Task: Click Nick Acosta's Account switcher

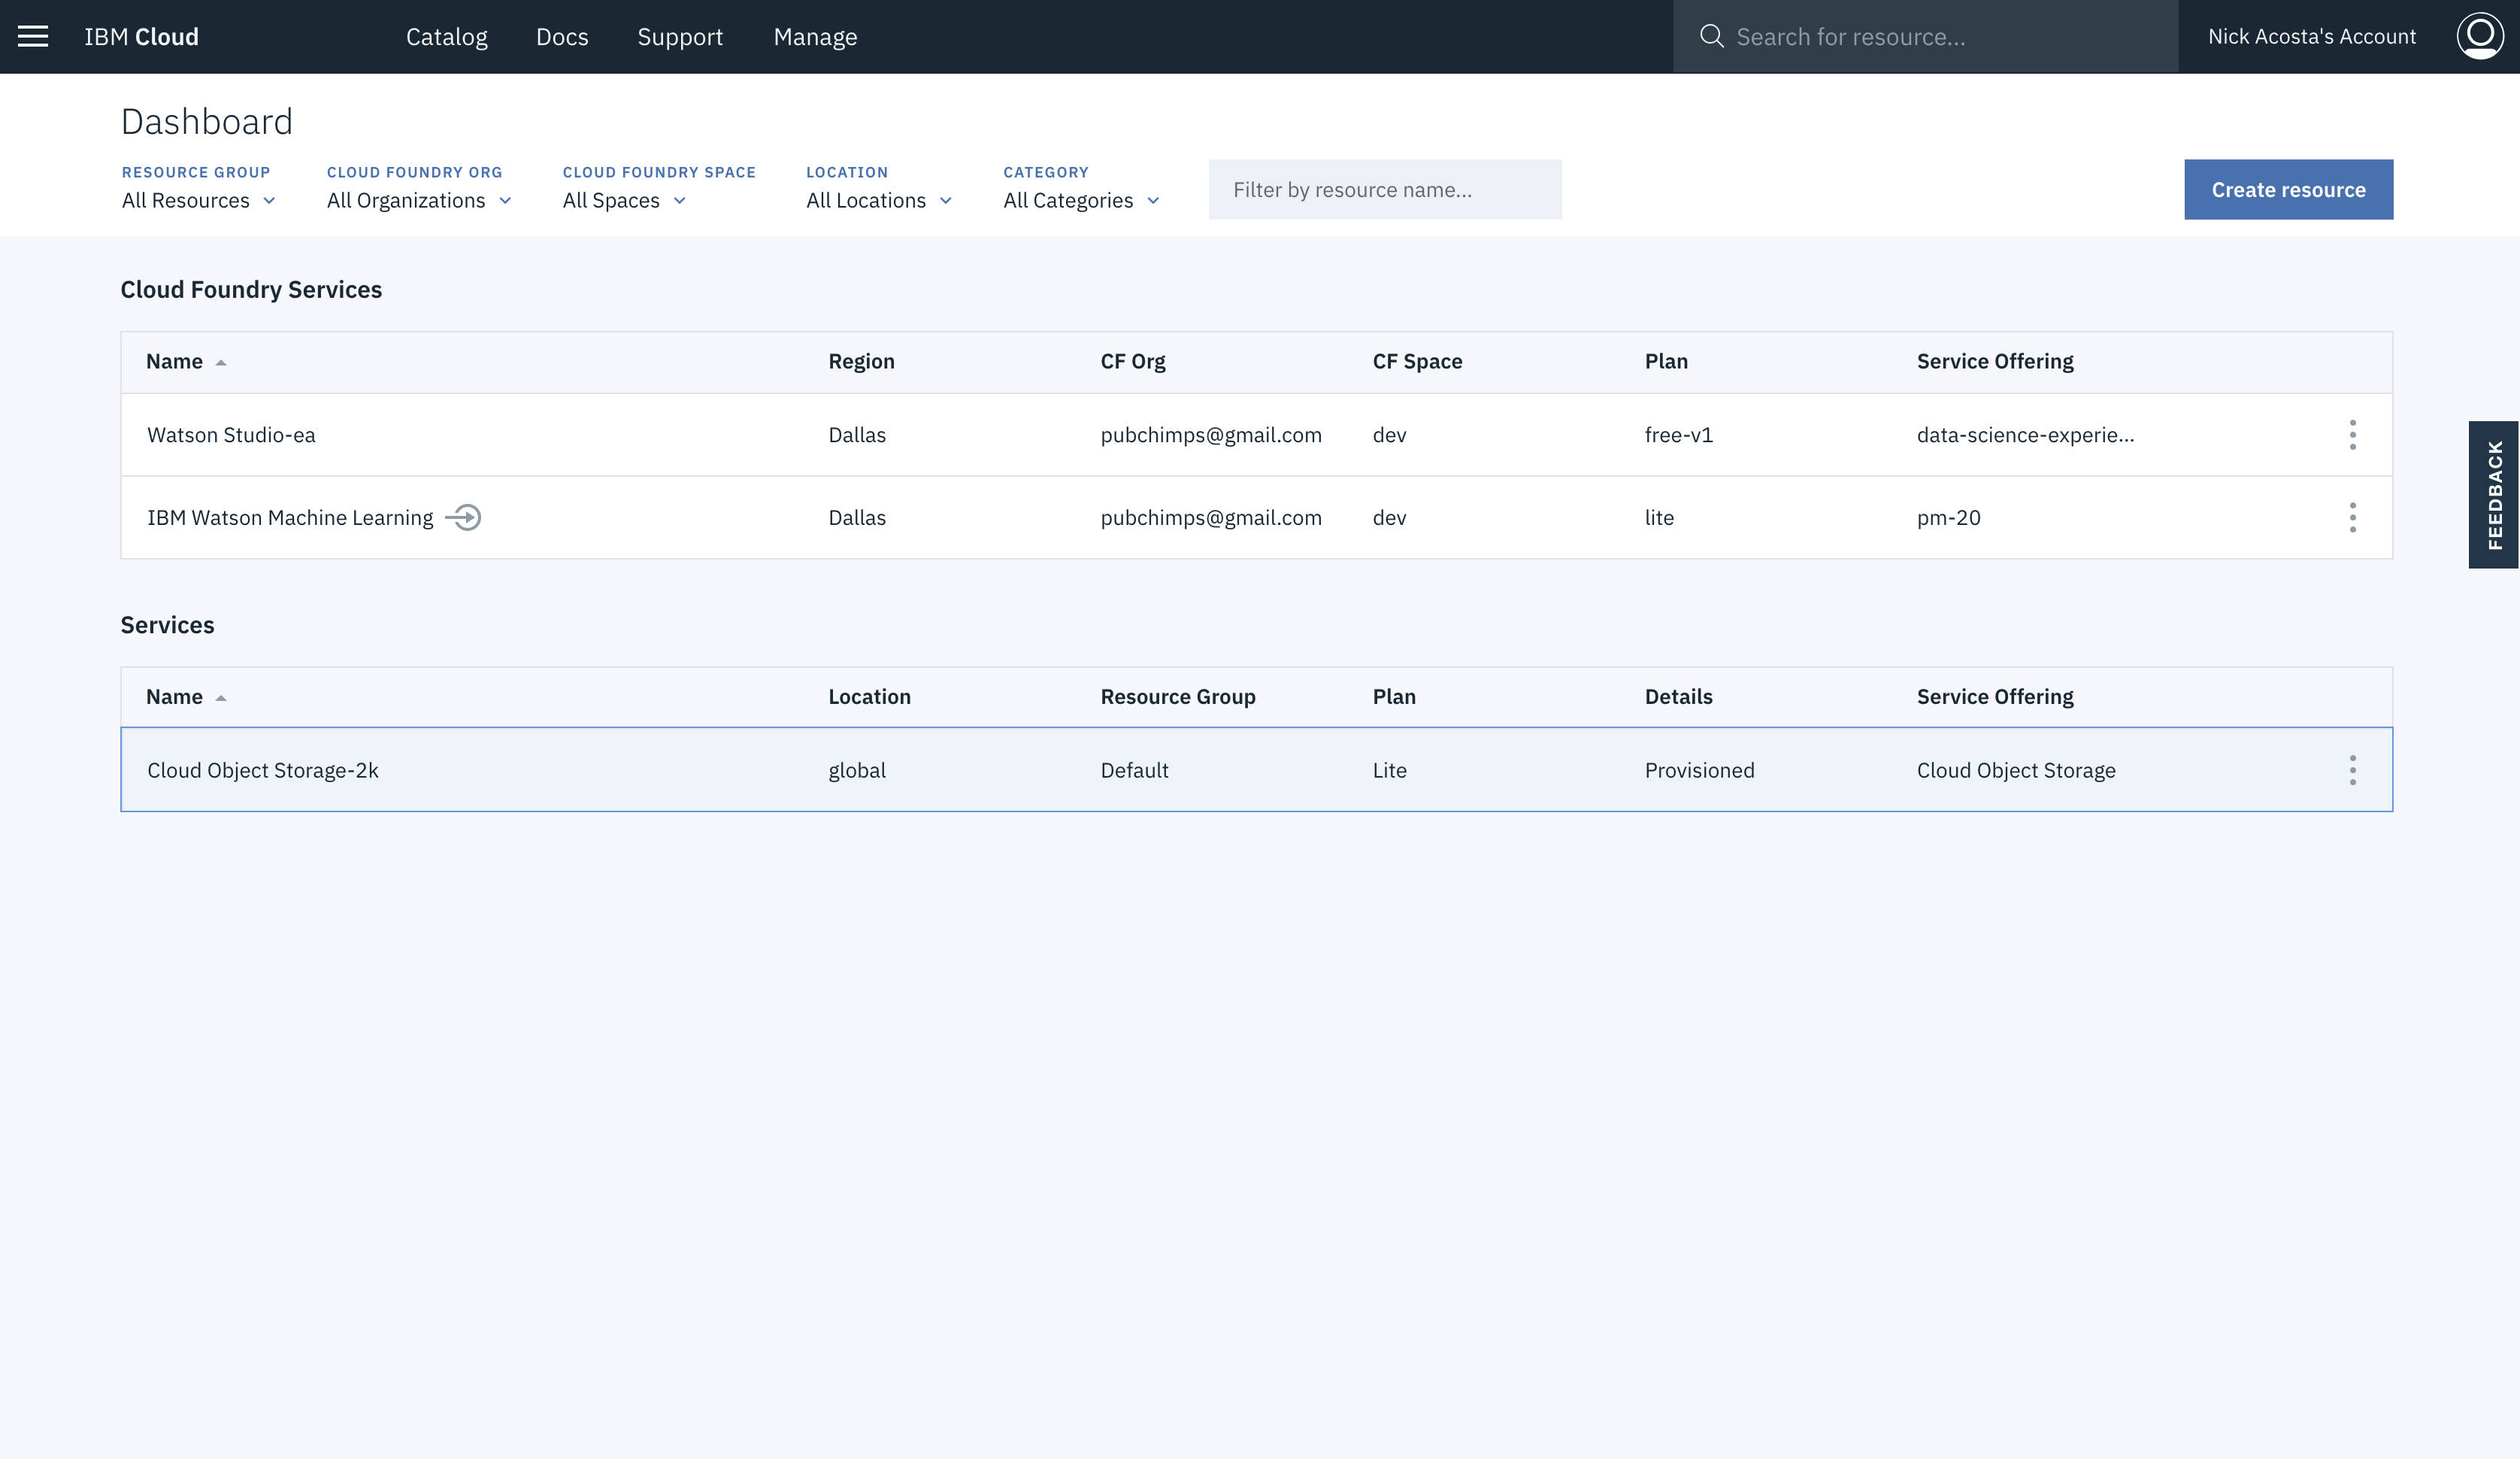Action: (2311, 37)
